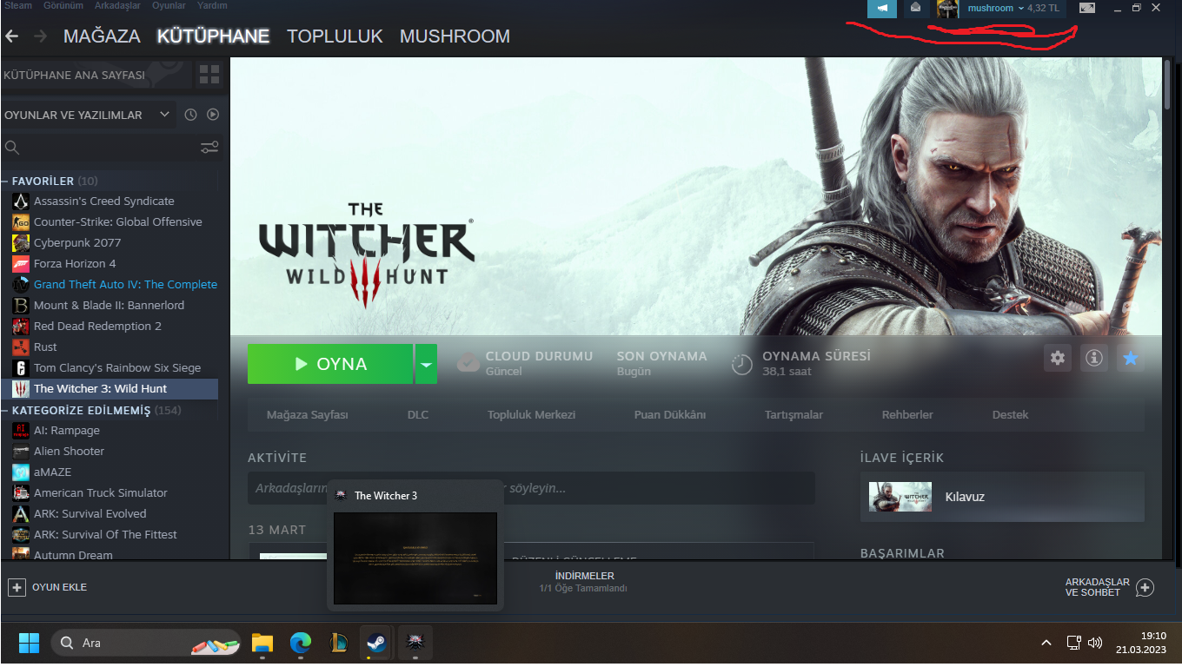This screenshot has height=667, width=1182.
Task: Click the Alien Shooter game icon
Action: (21, 451)
